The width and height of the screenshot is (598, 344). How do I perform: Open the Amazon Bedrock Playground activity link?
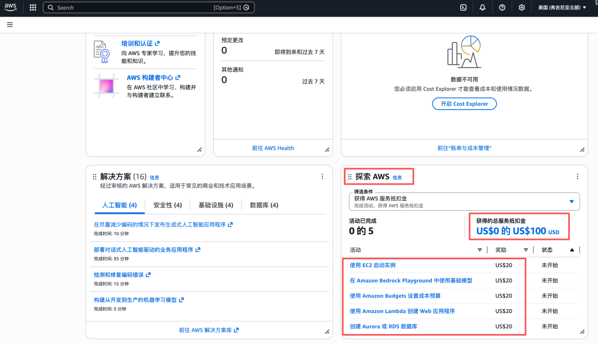411,280
